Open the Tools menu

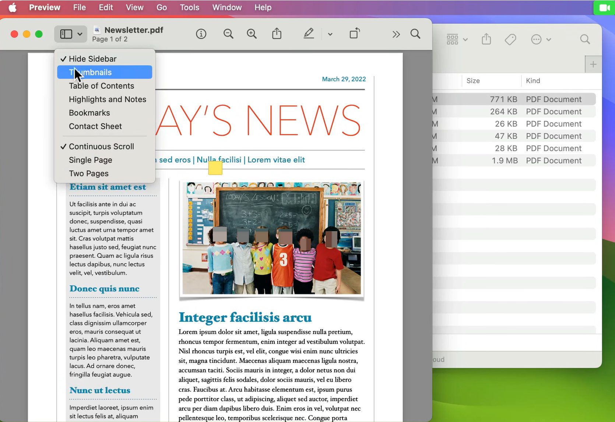[x=190, y=7]
